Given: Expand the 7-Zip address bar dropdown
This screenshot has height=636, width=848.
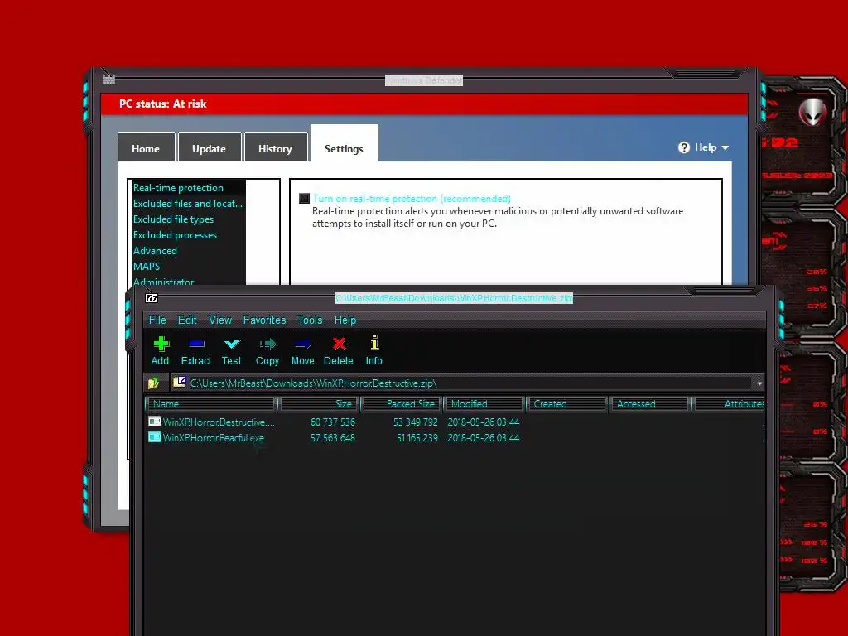Looking at the screenshot, I should (x=759, y=383).
